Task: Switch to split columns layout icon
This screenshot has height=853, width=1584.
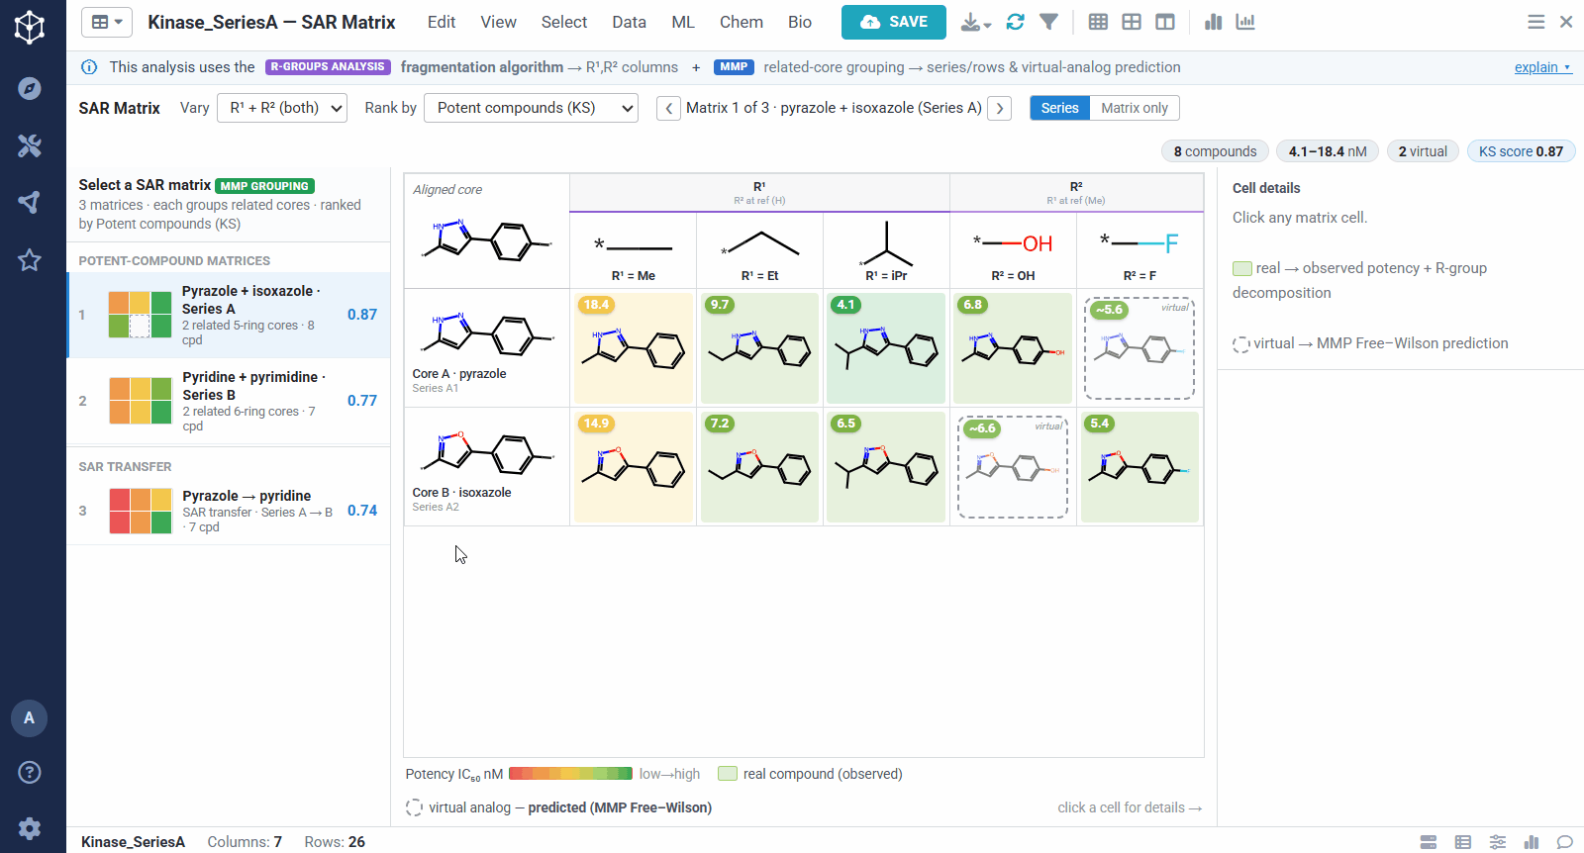Action: point(1165,22)
